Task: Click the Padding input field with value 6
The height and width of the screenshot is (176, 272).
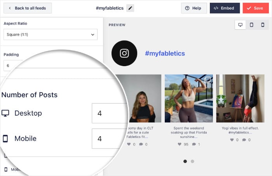Action: 13,65
